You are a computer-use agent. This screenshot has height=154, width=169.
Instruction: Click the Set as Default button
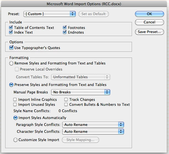(x=93, y=14)
